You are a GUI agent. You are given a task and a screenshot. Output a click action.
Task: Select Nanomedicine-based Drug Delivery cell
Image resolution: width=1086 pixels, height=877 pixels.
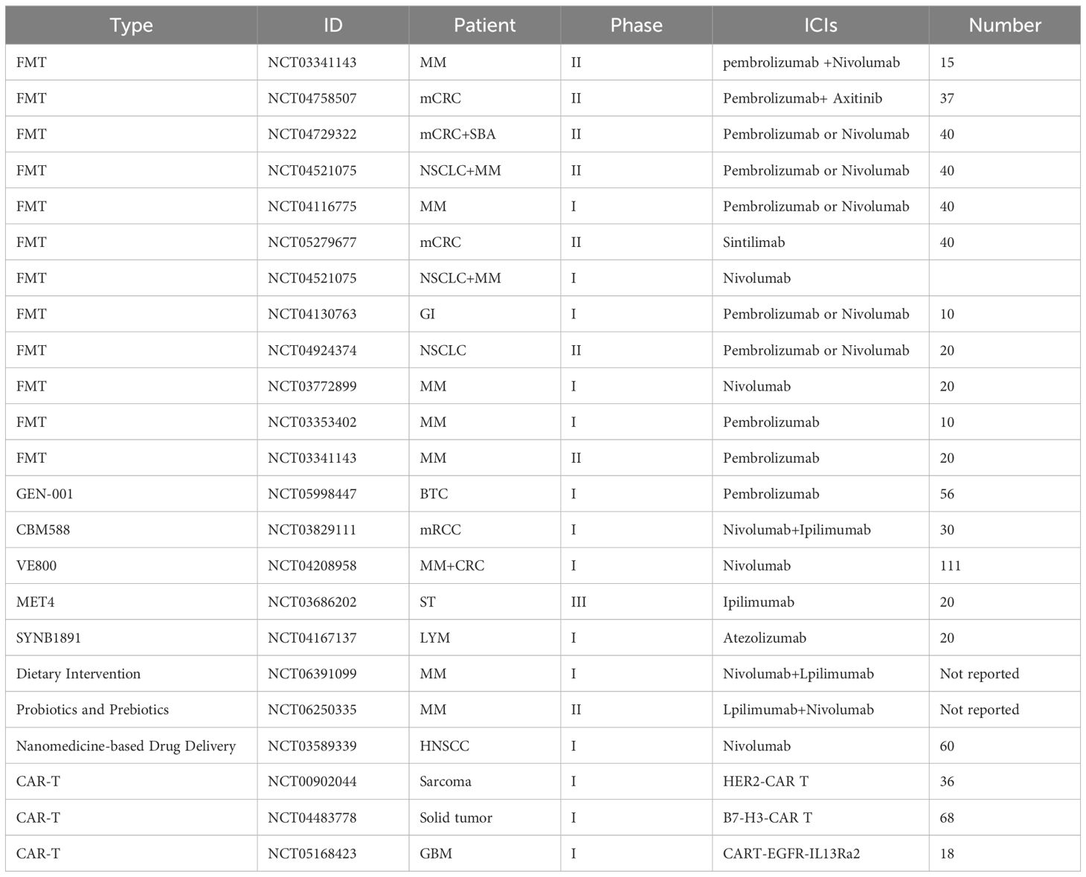tap(126, 746)
